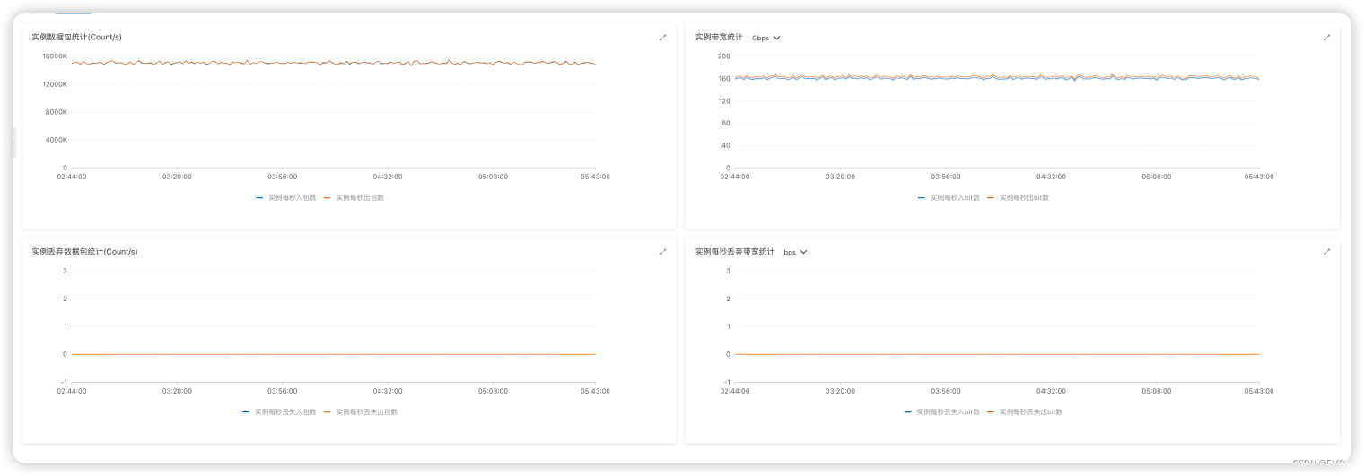Click the 16000K axis label in packet chart
The width and height of the screenshot is (1364, 476).
point(53,56)
